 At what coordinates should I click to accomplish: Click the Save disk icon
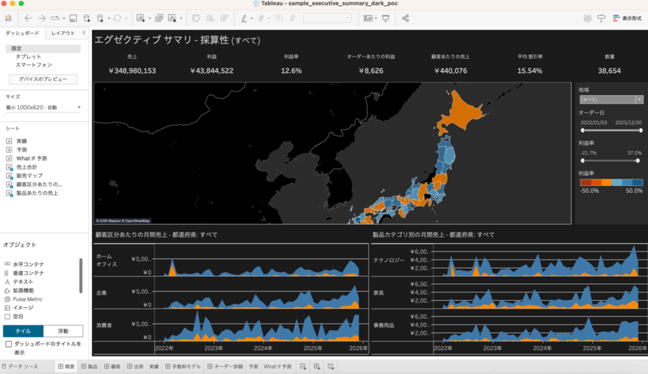click(73, 18)
